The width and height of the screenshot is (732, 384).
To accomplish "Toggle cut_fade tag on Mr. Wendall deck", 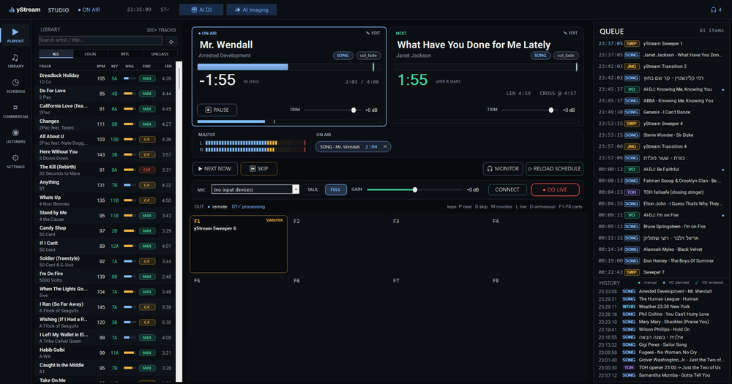I will click(368, 56).
